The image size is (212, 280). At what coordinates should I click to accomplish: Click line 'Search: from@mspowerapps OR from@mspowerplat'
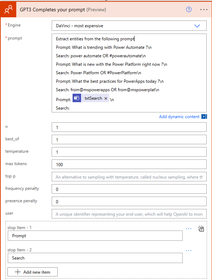pos(108,90)
